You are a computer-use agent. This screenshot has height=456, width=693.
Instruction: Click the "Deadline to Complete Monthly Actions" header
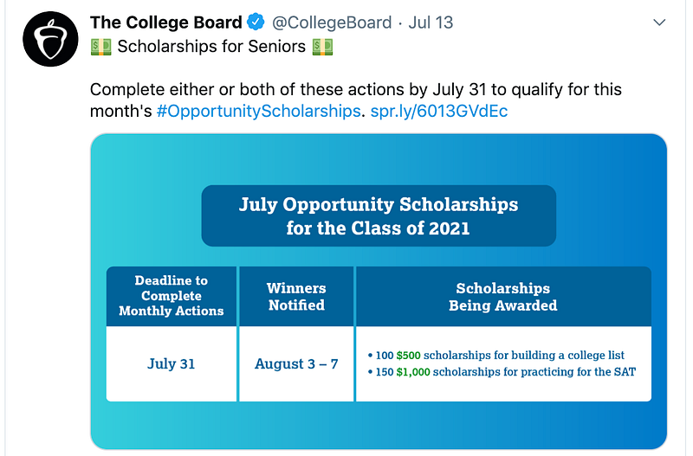click(172, 296)
